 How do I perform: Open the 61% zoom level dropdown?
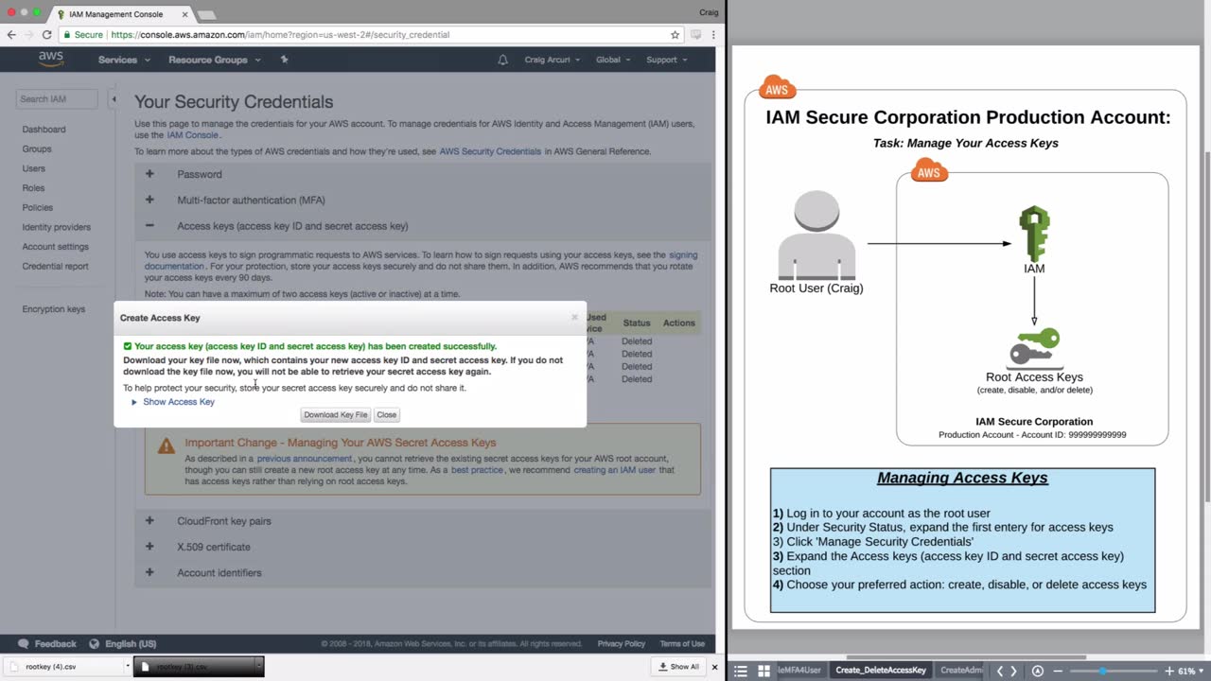(x=1191, y=671)
